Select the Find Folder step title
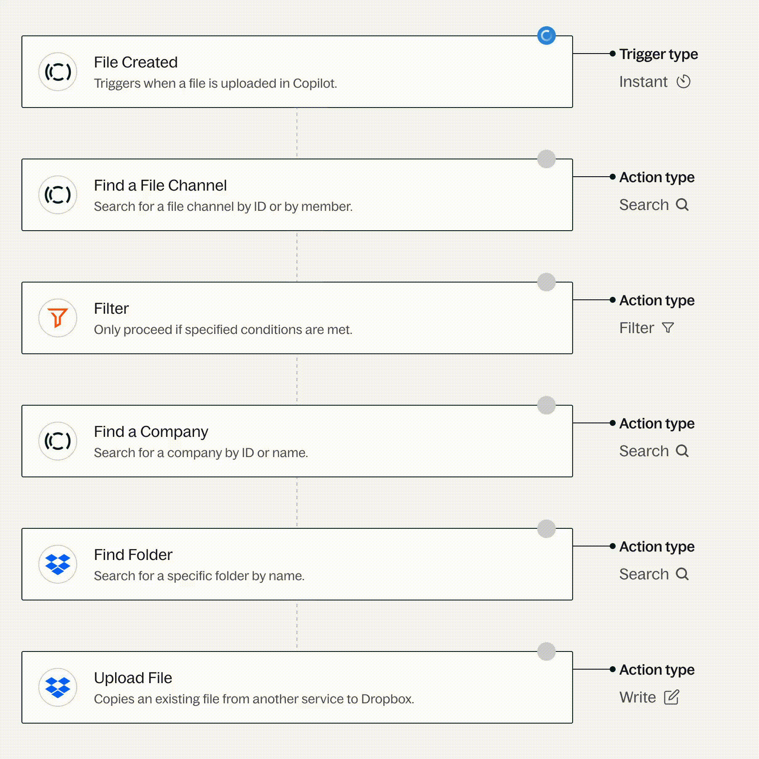The height and width of the screenshot is (759, 759). 133,555
